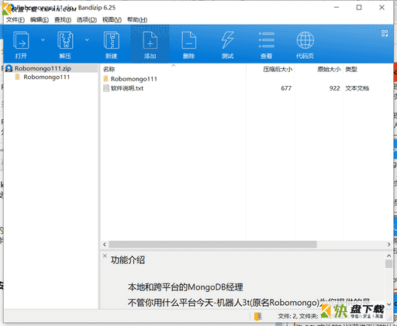Click the Open (打开) toolbar icon

tap(21, 40)
